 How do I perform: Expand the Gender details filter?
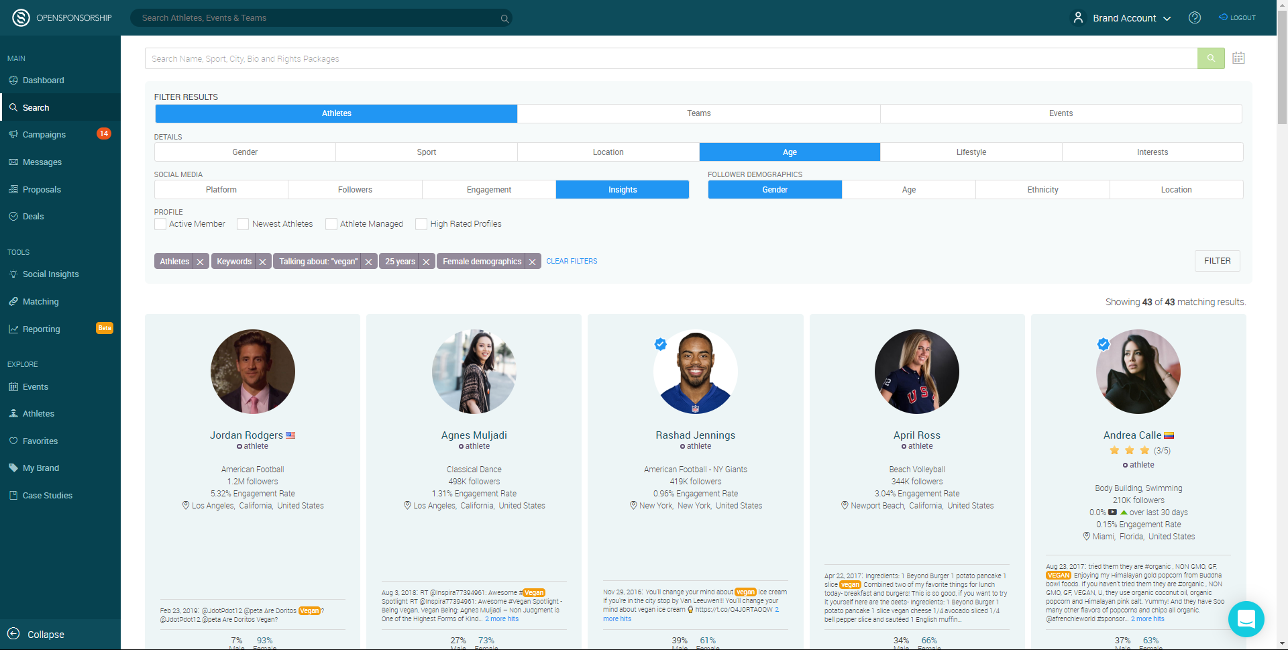coord(245,152)
